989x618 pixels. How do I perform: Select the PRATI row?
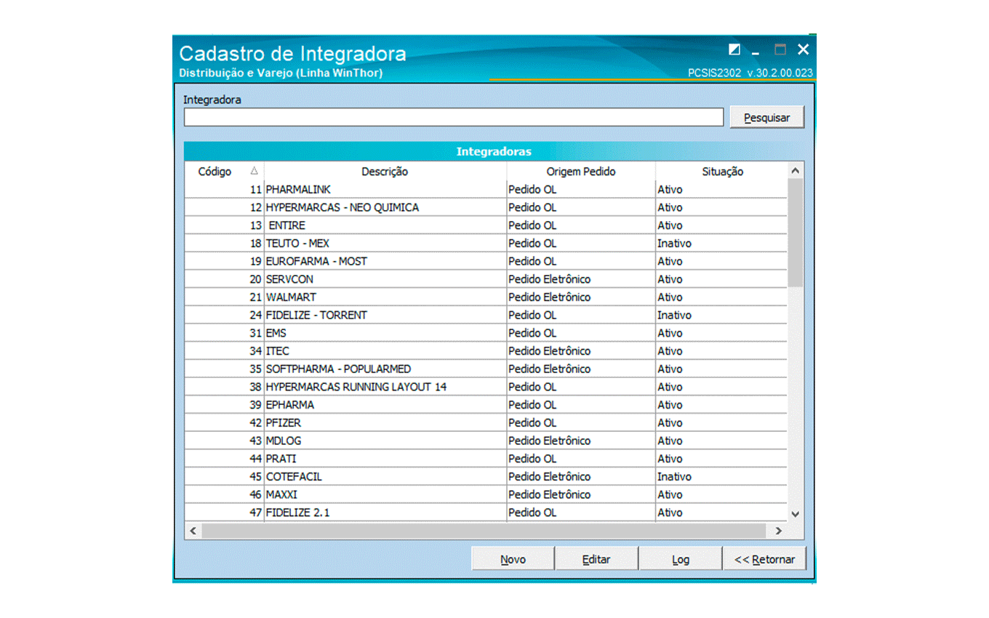[x=486, y=459]
